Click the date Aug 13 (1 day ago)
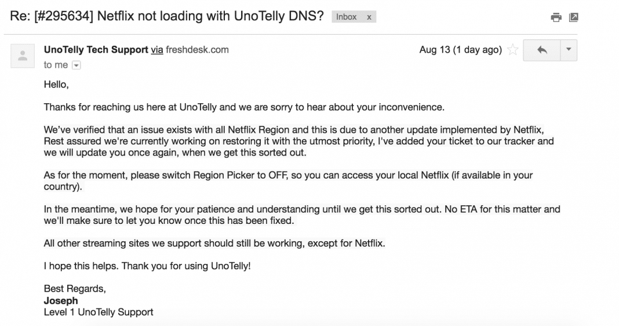The image size is (619, 326). (x=460, y=50)
